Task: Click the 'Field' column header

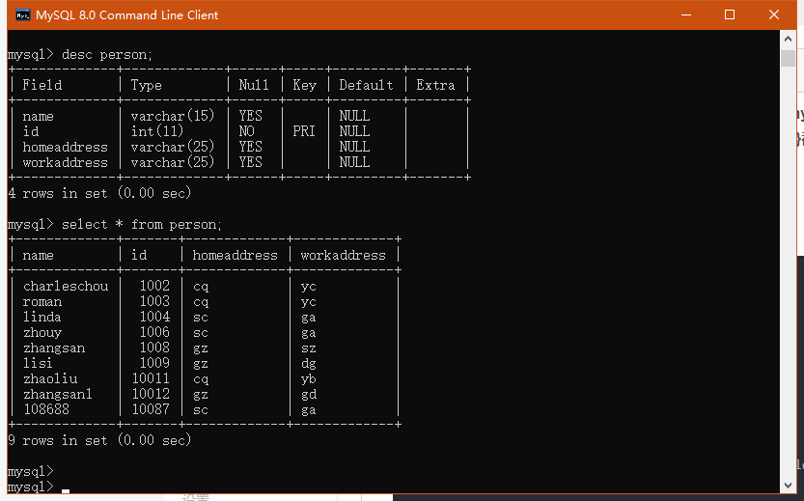Action: pyautogui.click(x=42, y=85)
